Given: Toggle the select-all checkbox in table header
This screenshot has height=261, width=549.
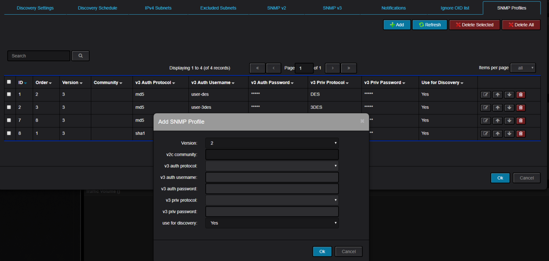Looking at the screenshot, I should coord(9,82).
